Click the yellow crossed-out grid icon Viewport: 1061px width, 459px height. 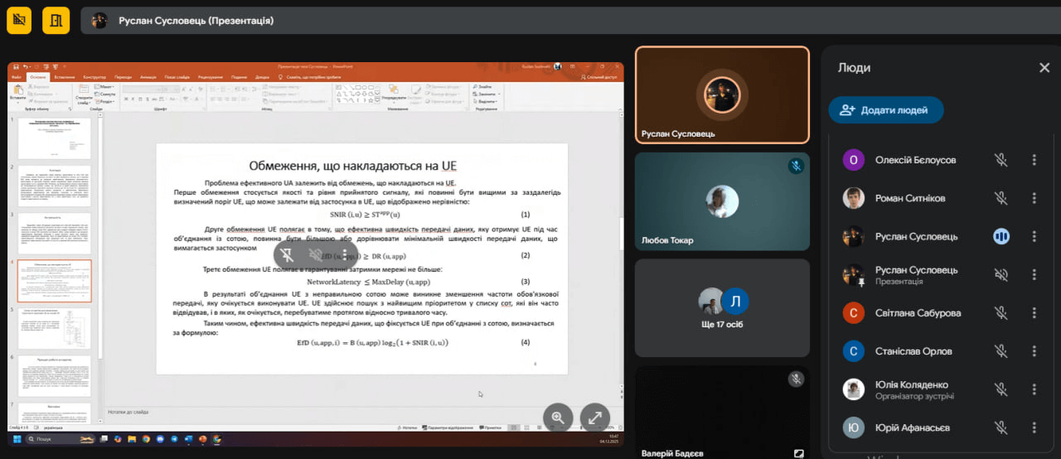19,20
